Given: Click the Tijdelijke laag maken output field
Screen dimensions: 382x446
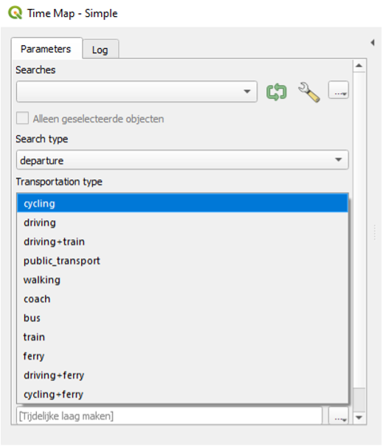Looking at the screenshot, I should click(x=169, y=416).
